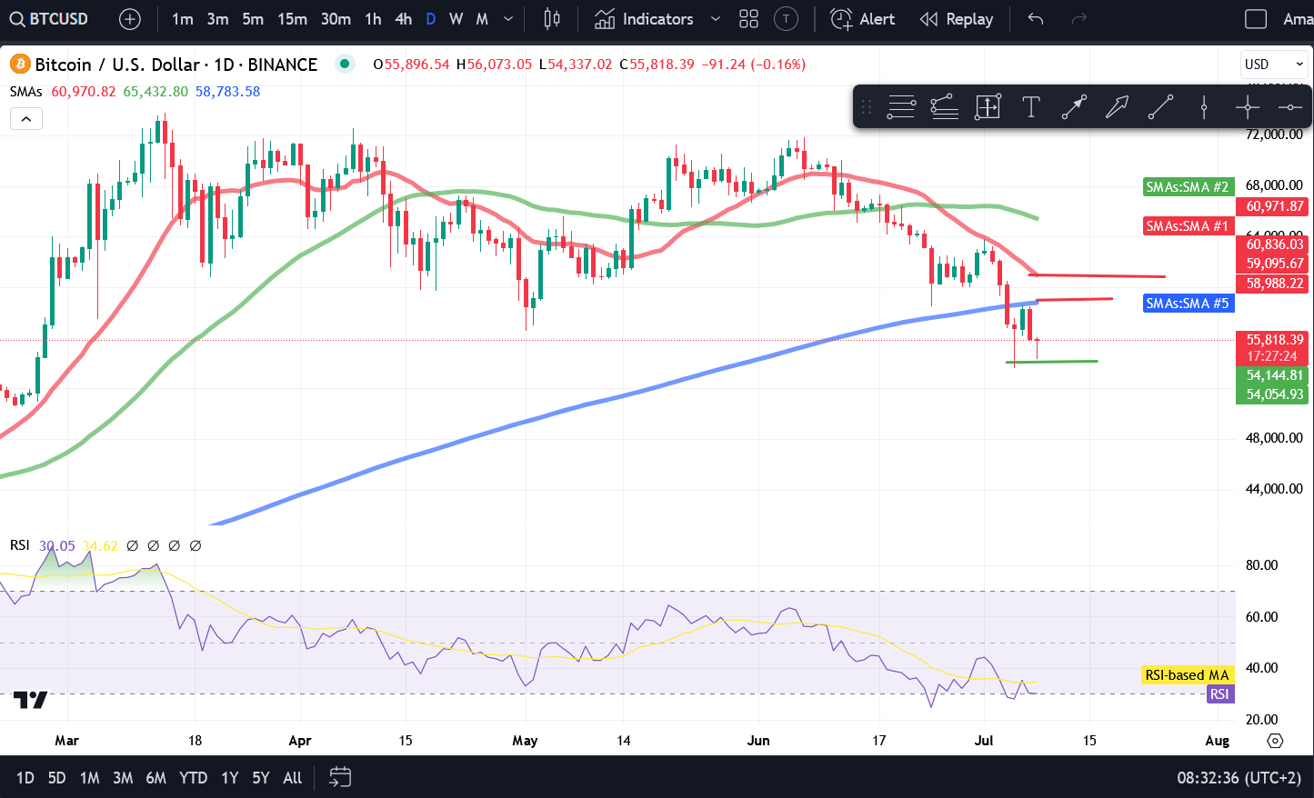Collapse the indicator legend arrow button
The width and height of the screenshot is (1314, 798).
(26, 119)
